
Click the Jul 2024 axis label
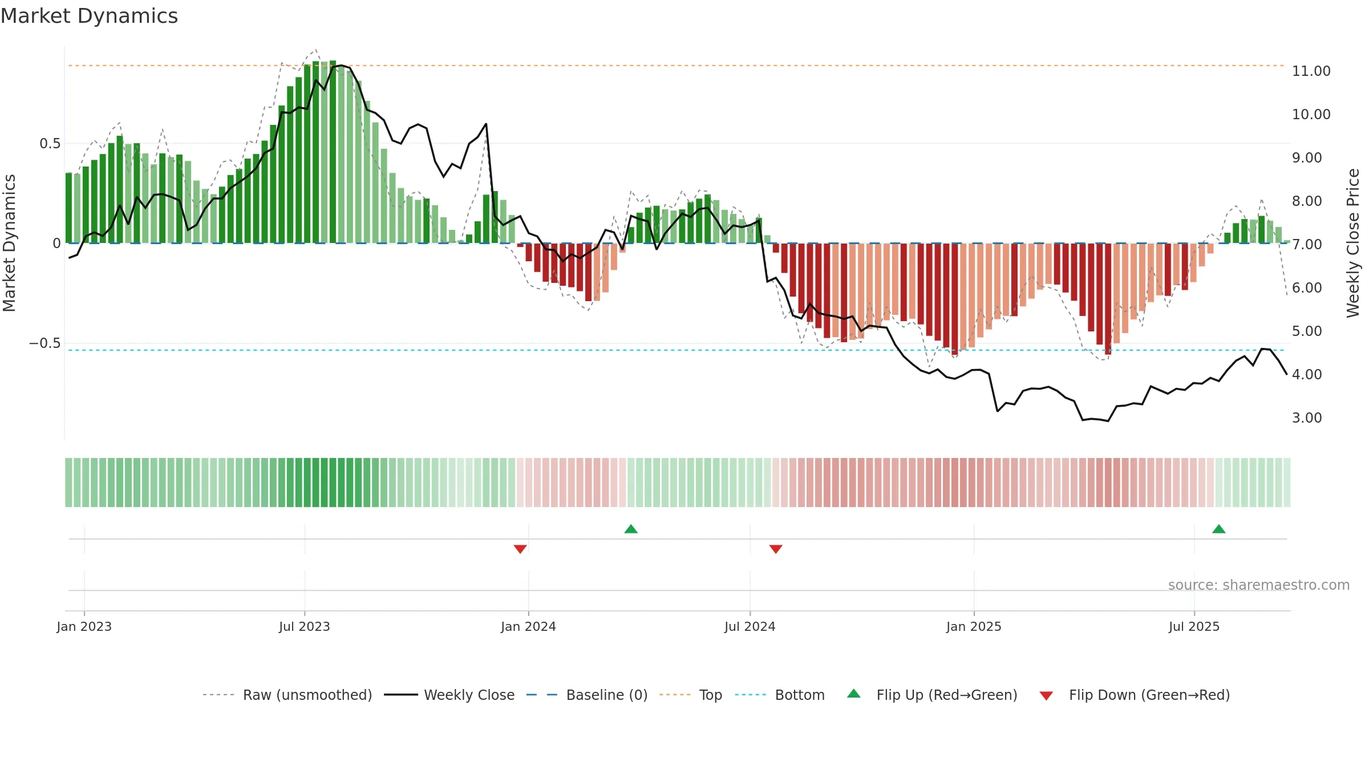point(750,626)
